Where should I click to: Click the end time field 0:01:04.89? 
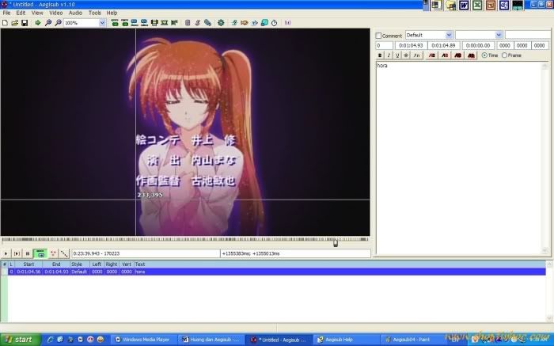pyautogui.click(x=444, y=45)
